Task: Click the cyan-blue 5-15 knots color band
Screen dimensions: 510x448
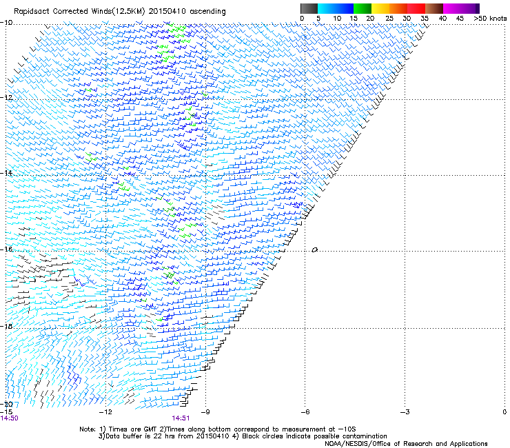Action: tap(336, 8)
